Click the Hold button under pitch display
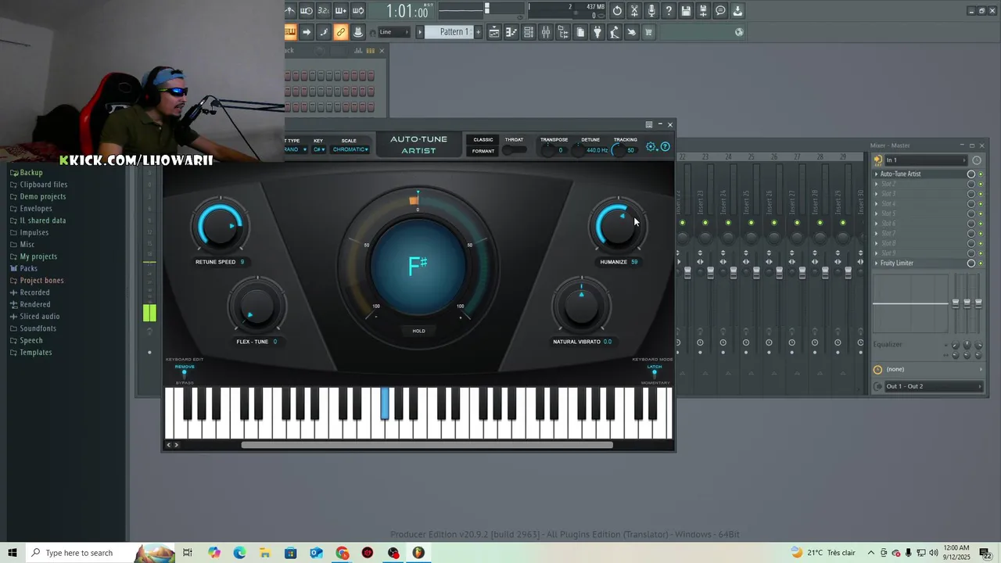 coord(418,331)
